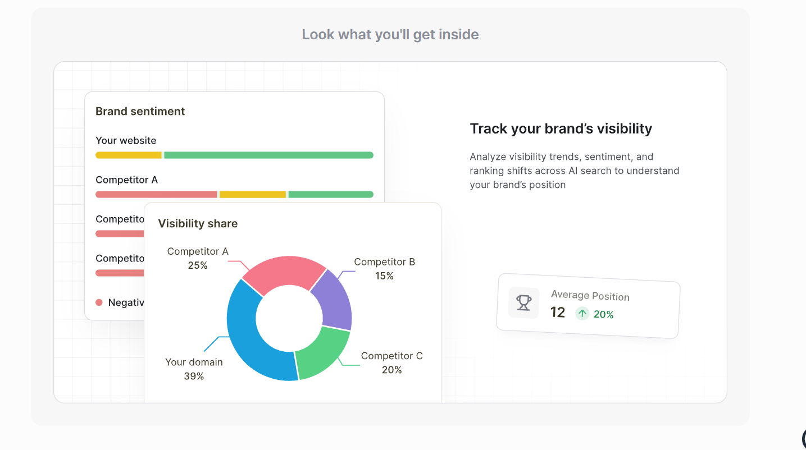
Task: Click the "Competitor C 20%" chart label
Action: point(391,362)
